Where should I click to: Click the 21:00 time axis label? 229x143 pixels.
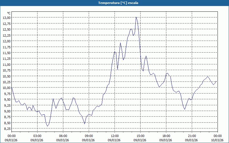pyautogui.click(x=192, y=136)
